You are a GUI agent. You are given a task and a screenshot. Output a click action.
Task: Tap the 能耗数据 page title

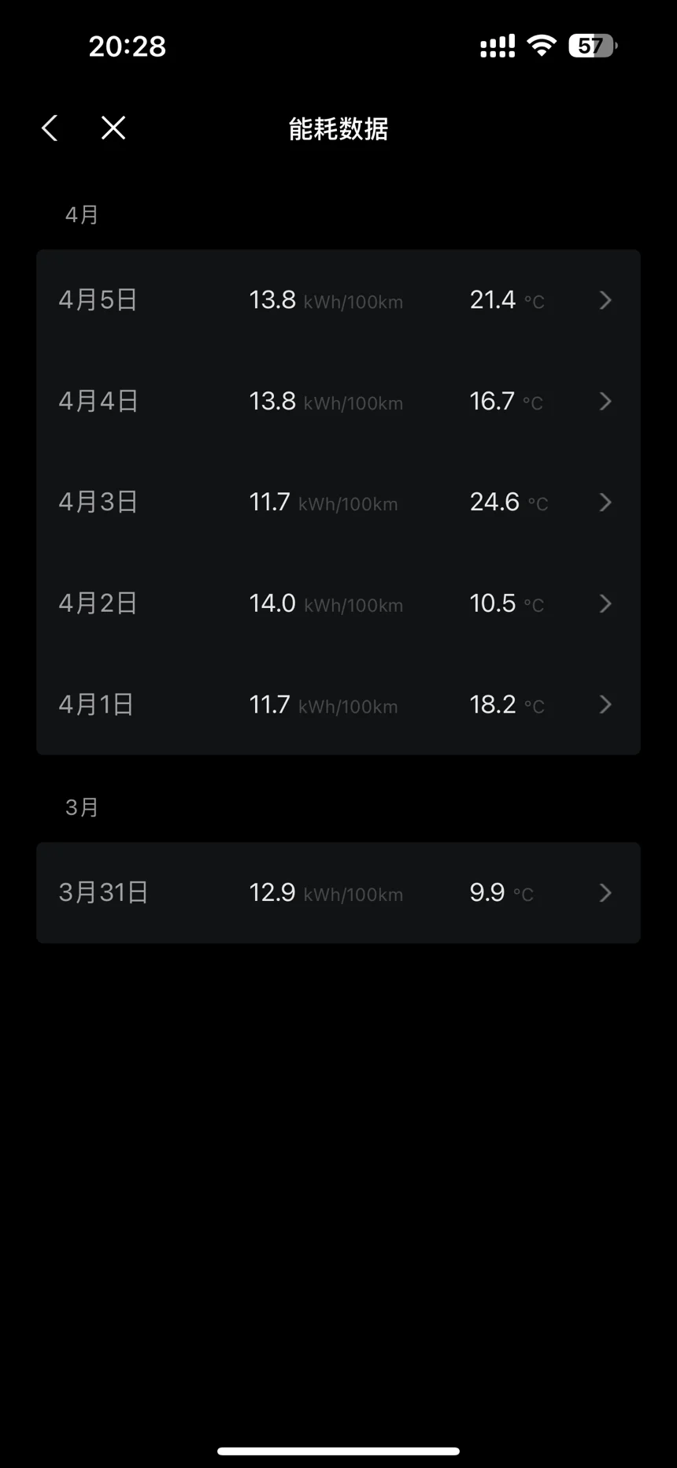pyautogui.click(x=338, y=128)
